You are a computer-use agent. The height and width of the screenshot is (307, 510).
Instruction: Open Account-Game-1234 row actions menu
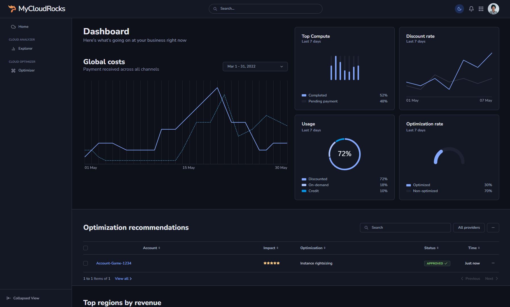(x=493, y=263)
